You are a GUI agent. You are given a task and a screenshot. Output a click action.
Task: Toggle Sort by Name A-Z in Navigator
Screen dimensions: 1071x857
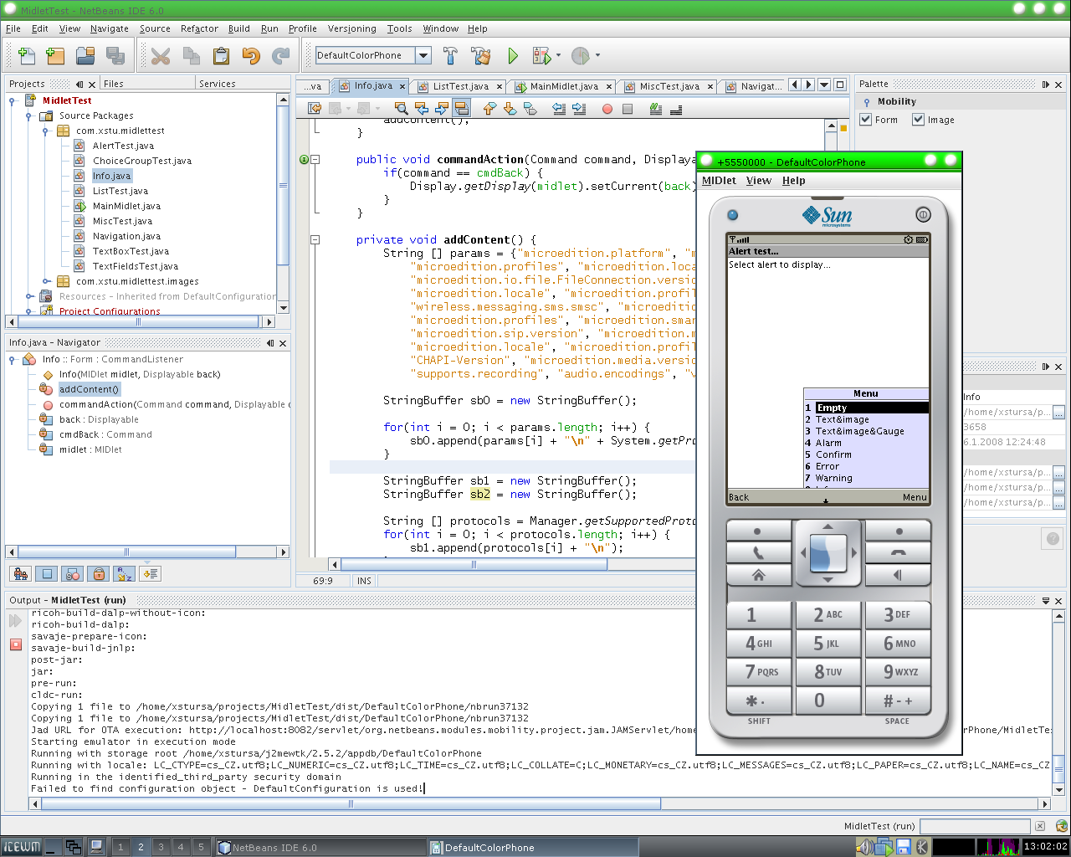125,574
